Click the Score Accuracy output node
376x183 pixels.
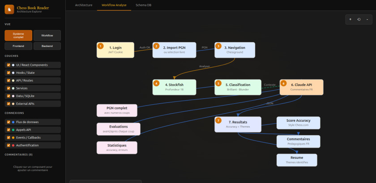point(299,123)
